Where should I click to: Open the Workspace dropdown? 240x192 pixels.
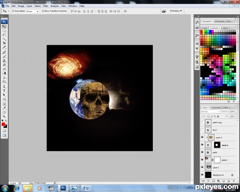pyautogui.click(x=176, y=11)
